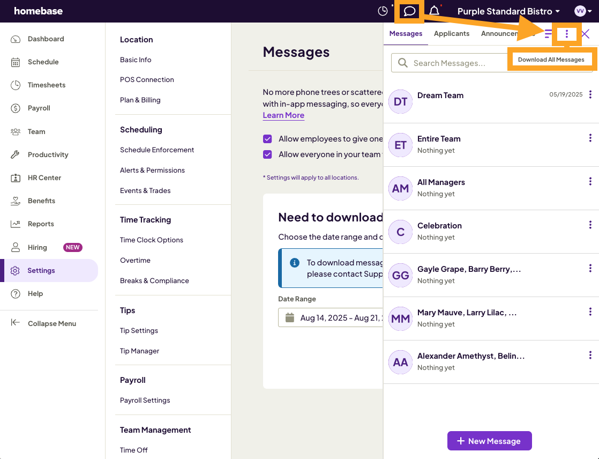Image resolution: width=599 pixels, height=459 pixels.
Task: Open Alexander Amethyst conversation
Action: (x=491, y=362)
